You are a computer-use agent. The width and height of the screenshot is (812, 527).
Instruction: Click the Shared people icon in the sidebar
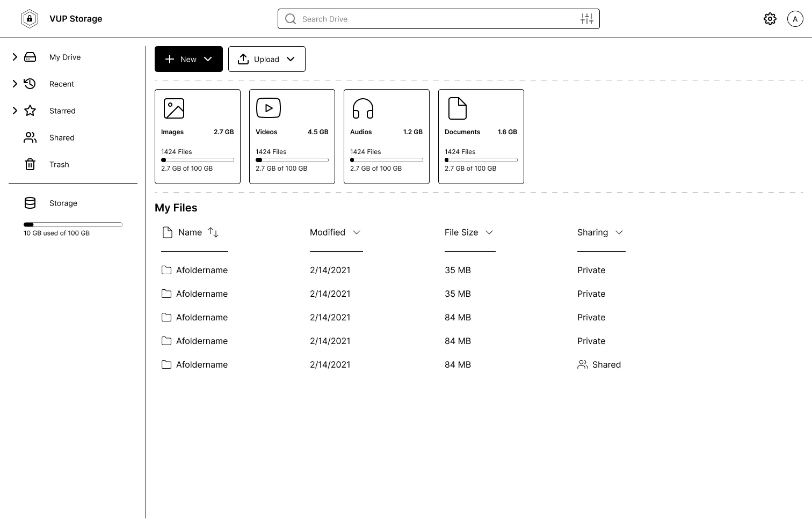click(x=30, y=138)
